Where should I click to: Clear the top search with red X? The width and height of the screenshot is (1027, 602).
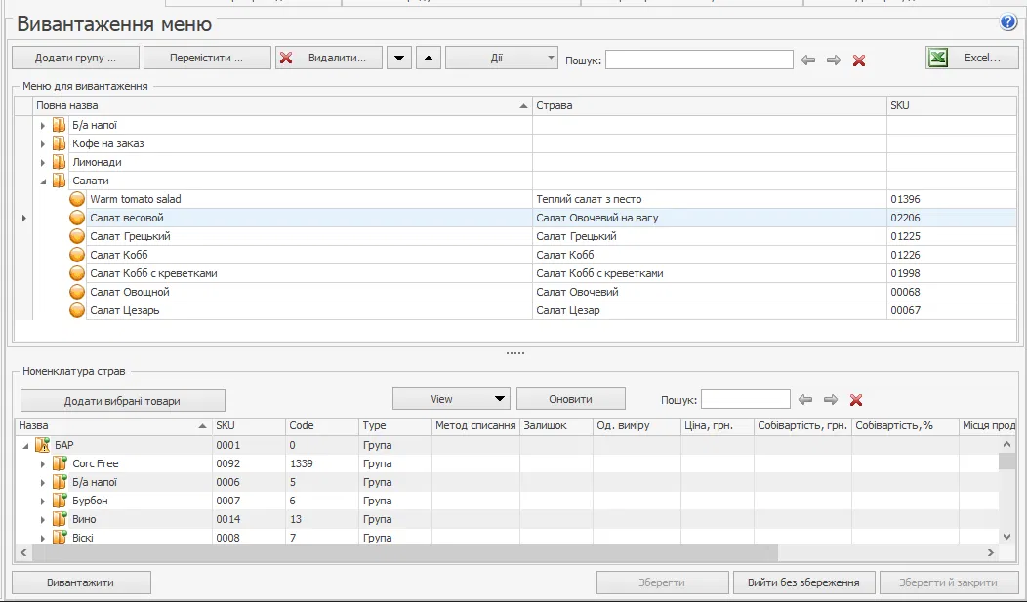pos(859,60)
